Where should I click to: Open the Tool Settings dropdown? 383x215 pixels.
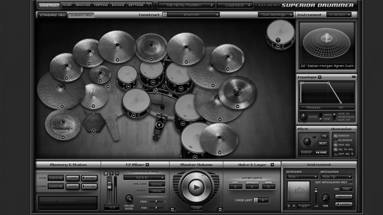tap(276, 15)
